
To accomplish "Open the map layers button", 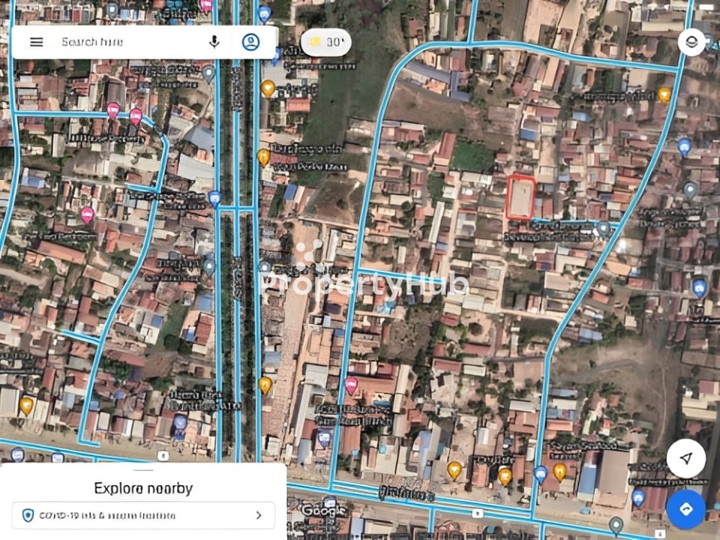I will [691, 42].
